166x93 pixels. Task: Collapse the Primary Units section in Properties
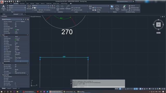tap(27, 75)
